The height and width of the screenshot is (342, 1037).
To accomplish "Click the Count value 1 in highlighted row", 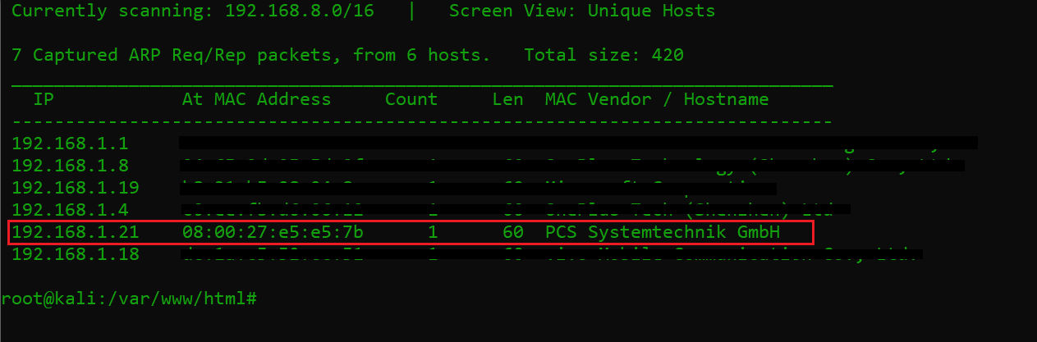I will click(x=433, y=233).
